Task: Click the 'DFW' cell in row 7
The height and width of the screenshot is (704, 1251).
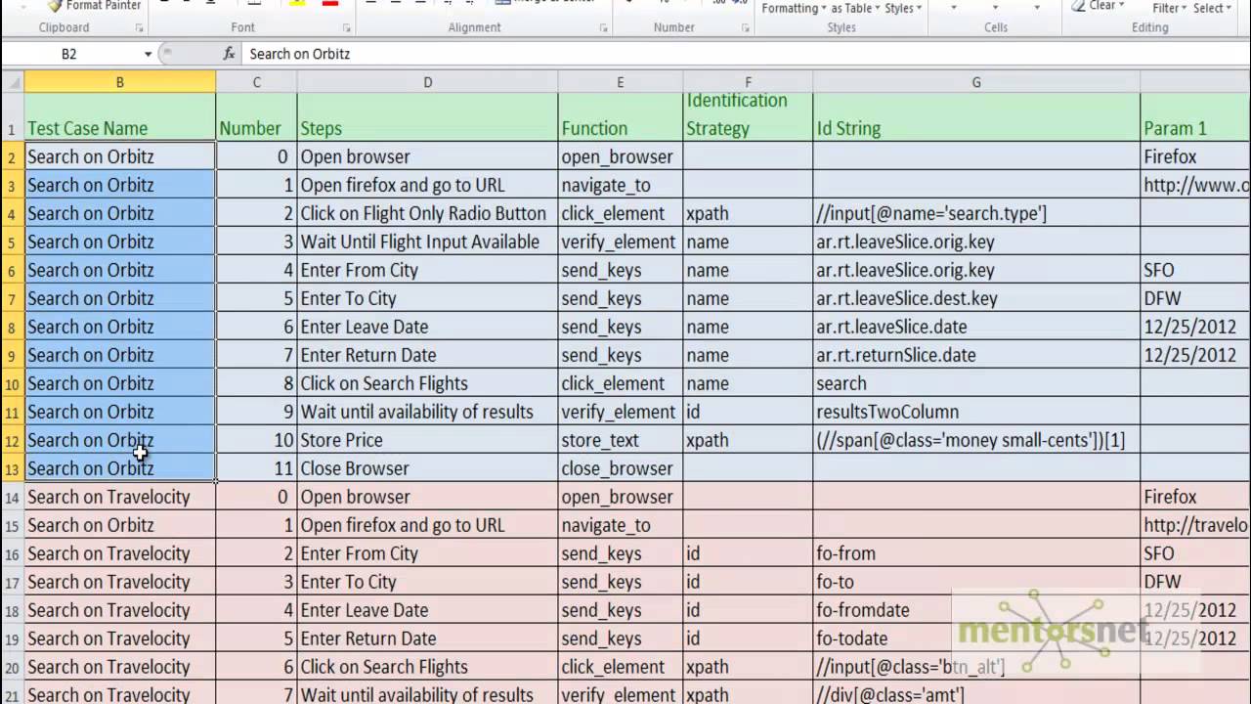Action: click(x=1195, y=298)
